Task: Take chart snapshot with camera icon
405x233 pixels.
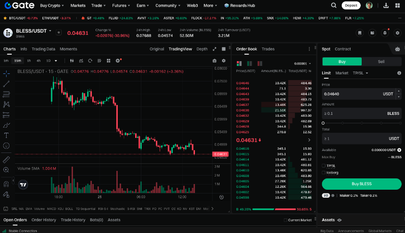Action: [214, 61]
